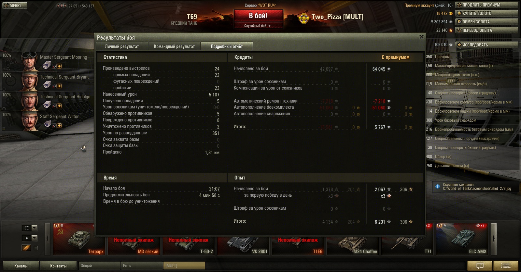Click the clan emblem next to Two_Pizza

click(304, 18)
